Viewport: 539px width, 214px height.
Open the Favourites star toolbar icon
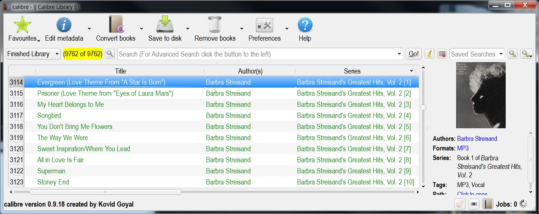(22, 25)
